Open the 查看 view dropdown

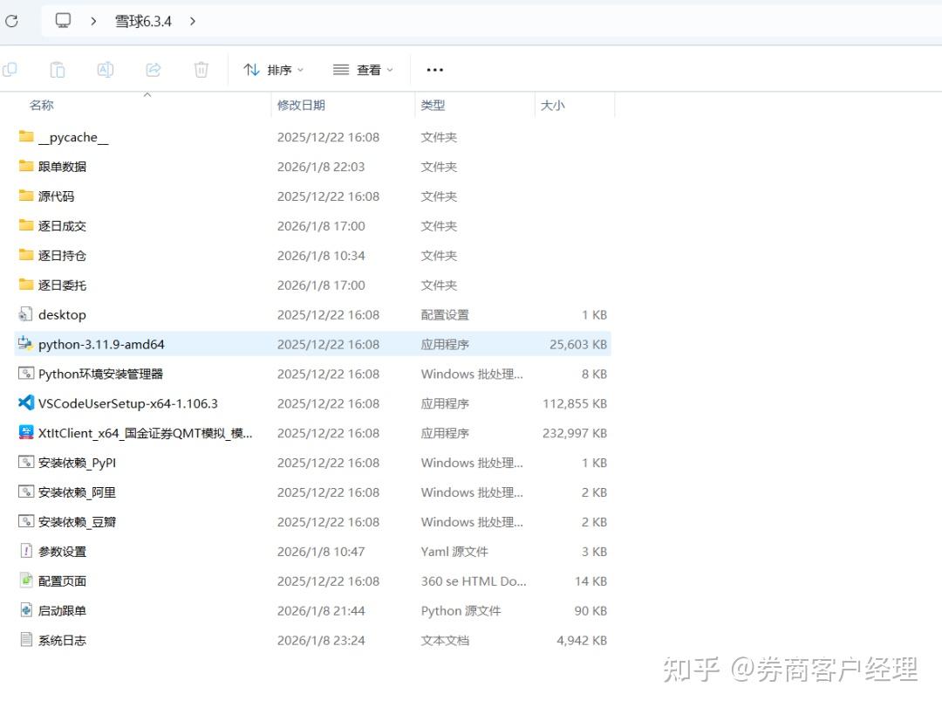click(x=363, y=70)
